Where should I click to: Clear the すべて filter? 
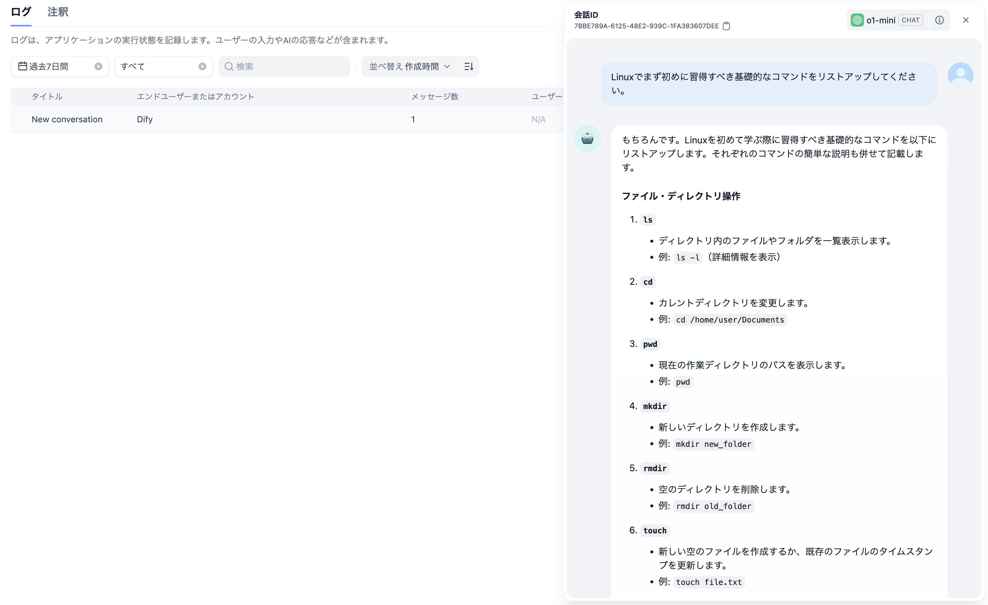(202, 66)
